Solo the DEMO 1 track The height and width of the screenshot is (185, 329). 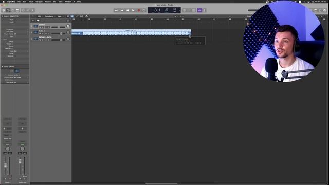coord(43,27)
